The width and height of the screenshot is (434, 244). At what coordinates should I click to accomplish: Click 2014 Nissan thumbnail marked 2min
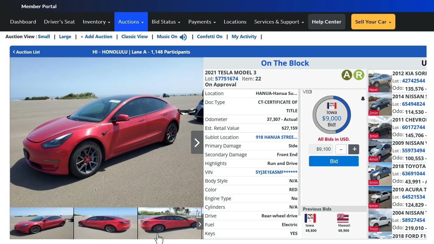click(x=380, y=104)
